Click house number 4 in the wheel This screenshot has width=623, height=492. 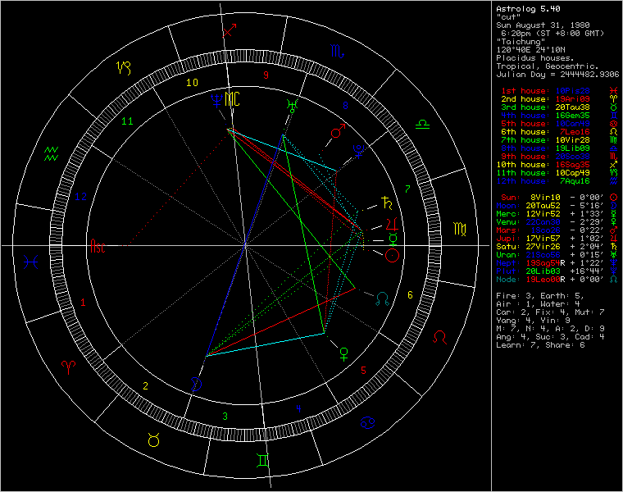coord(298,408)
